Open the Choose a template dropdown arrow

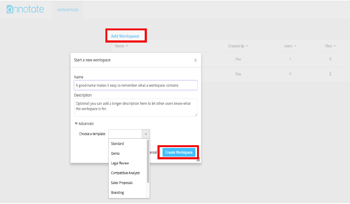146,134
